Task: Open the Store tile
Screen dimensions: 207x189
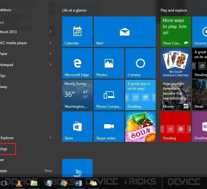Action: pos(77,127)
